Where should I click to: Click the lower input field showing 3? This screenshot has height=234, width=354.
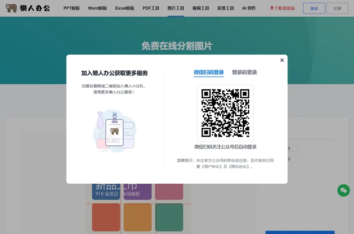pyautogui.click(x=293, y=159)
